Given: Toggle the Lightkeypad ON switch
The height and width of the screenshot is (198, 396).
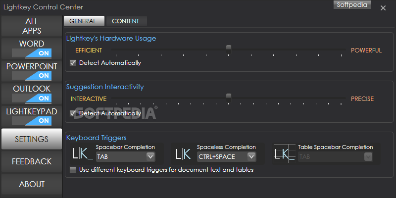Looking at the screenshot, I should 32,121.
